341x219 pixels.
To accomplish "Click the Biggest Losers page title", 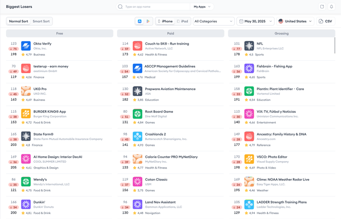I will click(x=19, y=7).
